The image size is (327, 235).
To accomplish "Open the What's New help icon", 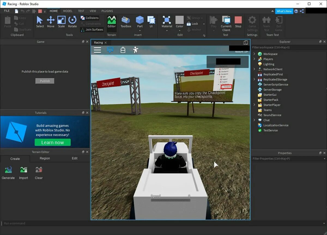I will coord(296,11).
